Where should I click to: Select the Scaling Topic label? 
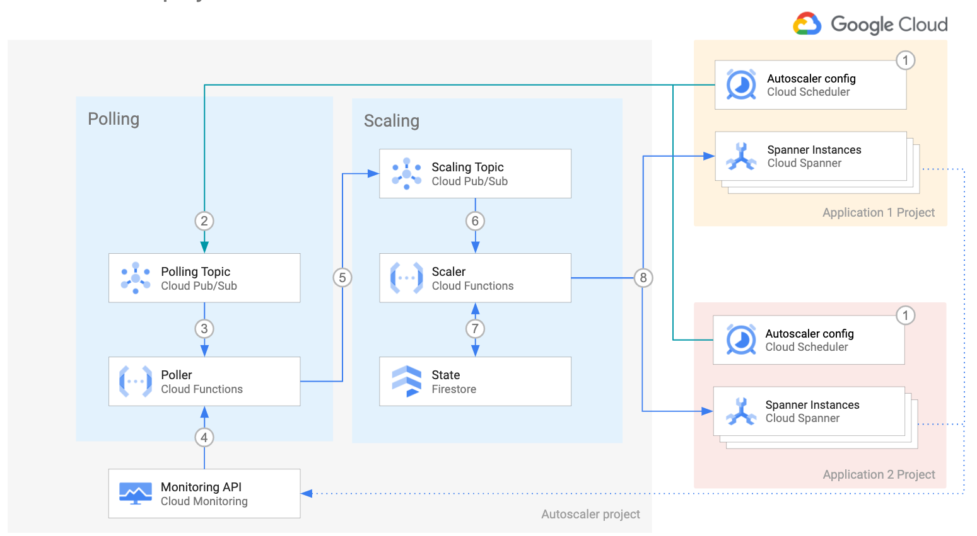tap(467, 167)
